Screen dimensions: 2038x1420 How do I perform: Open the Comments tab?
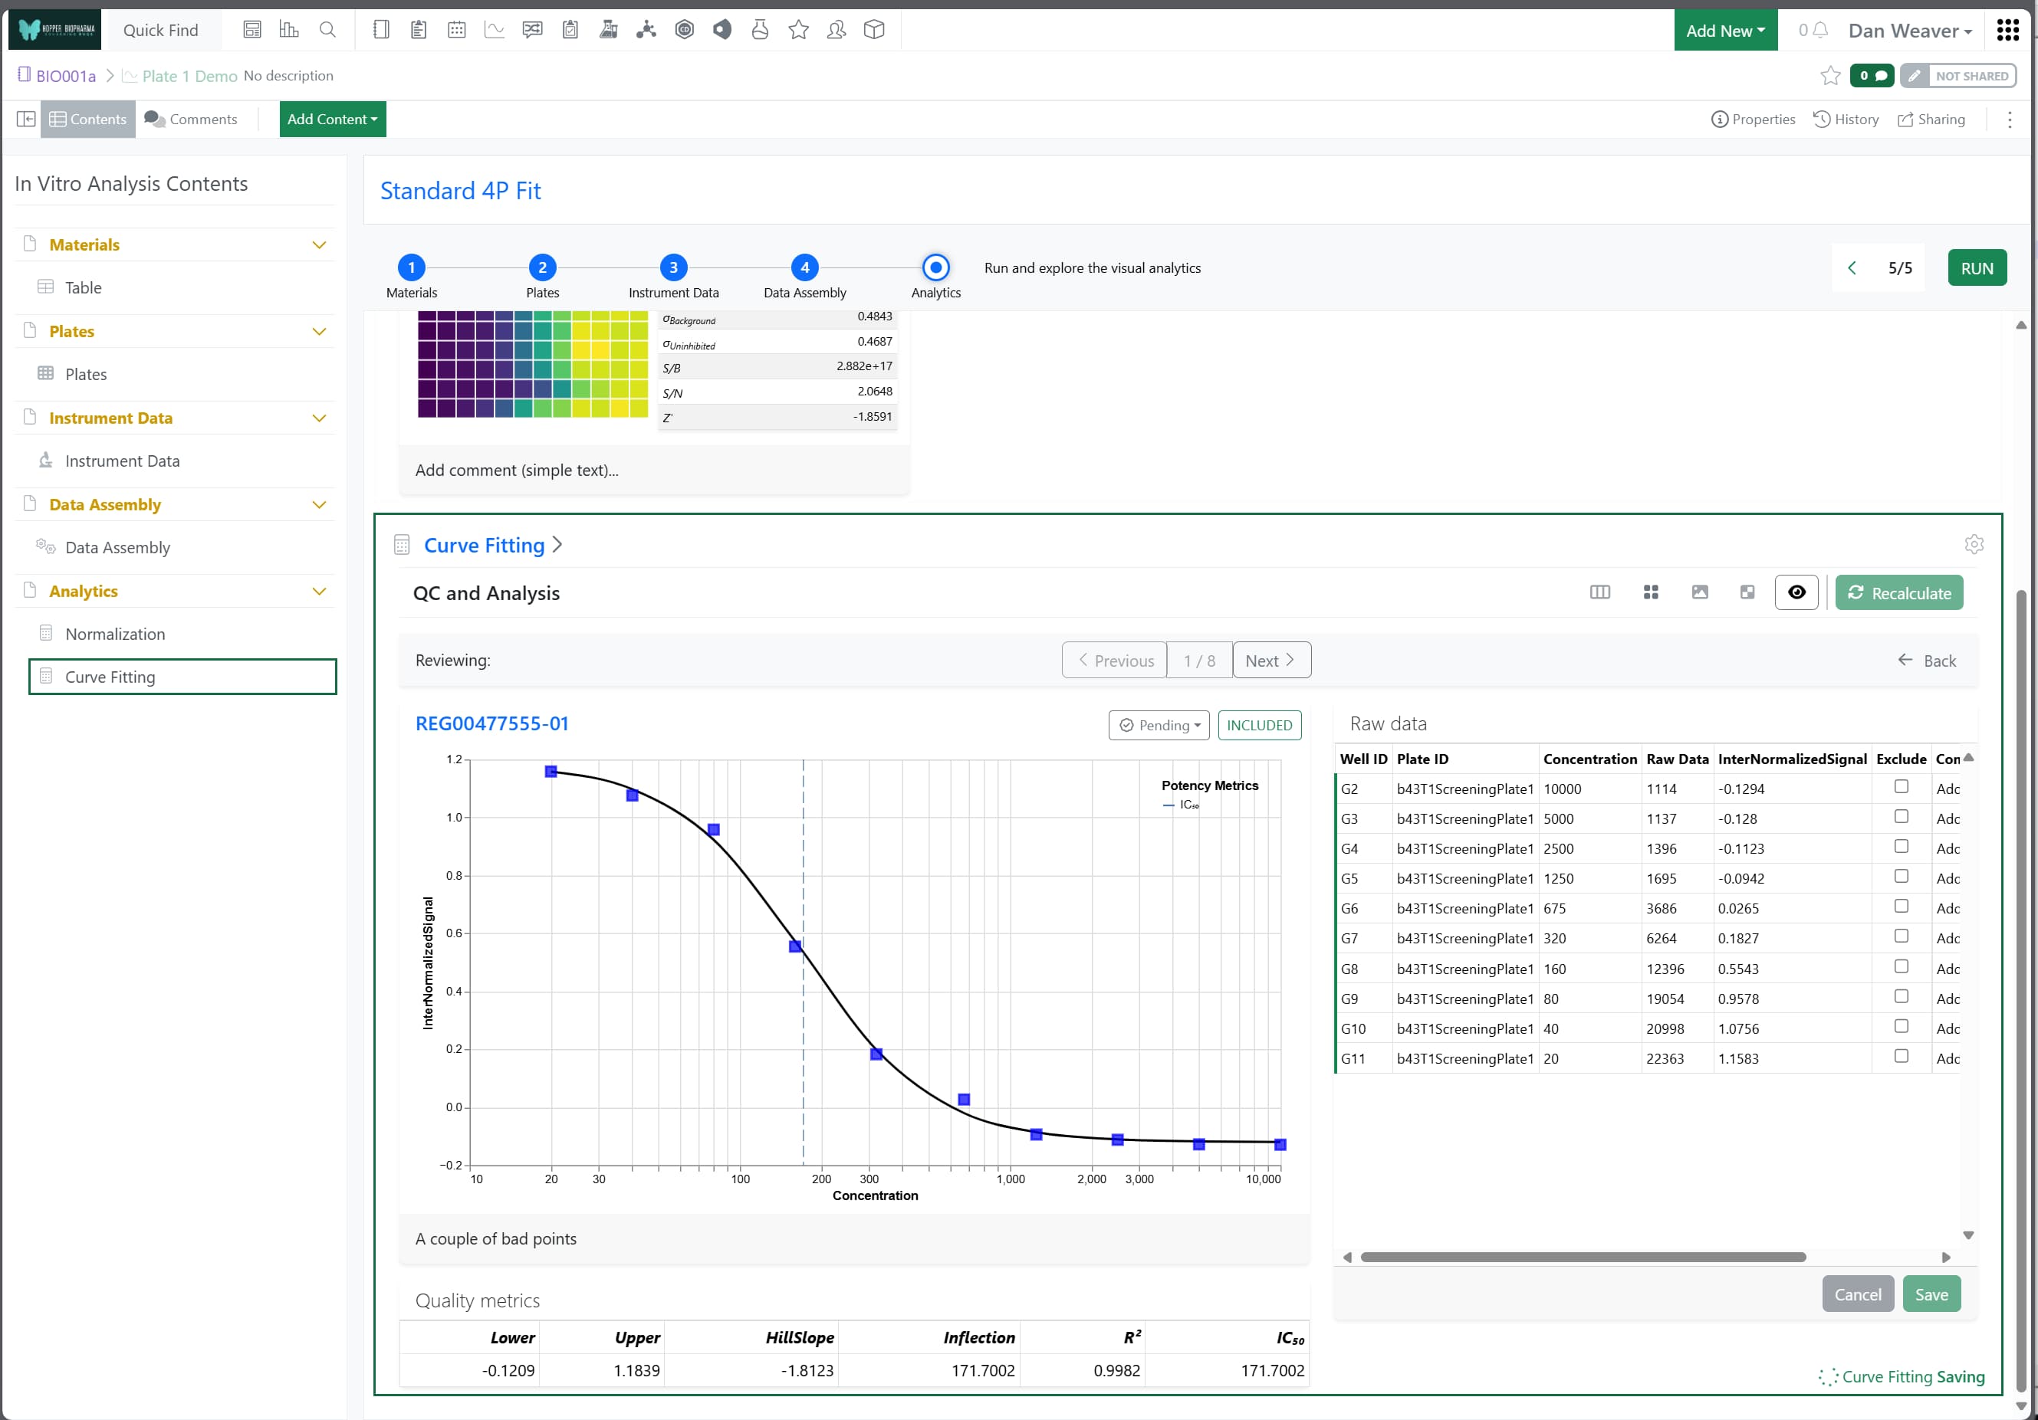[x=191, y=120]
